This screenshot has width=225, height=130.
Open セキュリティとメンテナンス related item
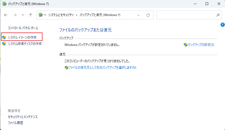pyautogui.click(x=23, y=117)
